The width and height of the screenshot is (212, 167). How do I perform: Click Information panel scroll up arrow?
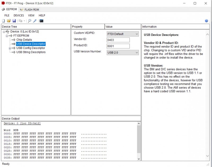[207, 35]
